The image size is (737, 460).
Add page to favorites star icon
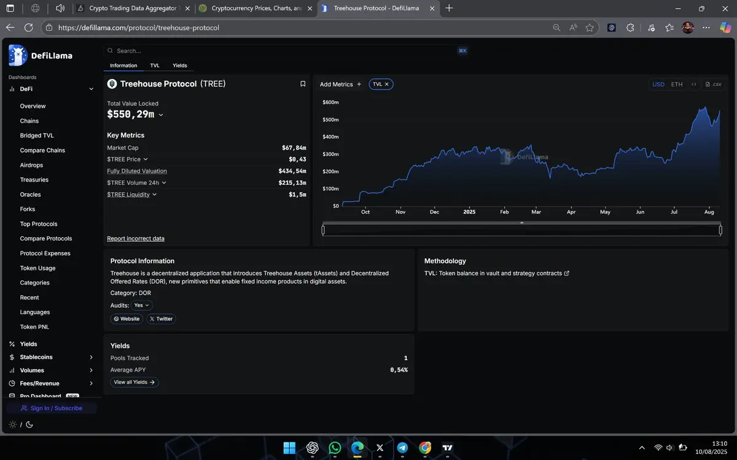pos(590,28)
